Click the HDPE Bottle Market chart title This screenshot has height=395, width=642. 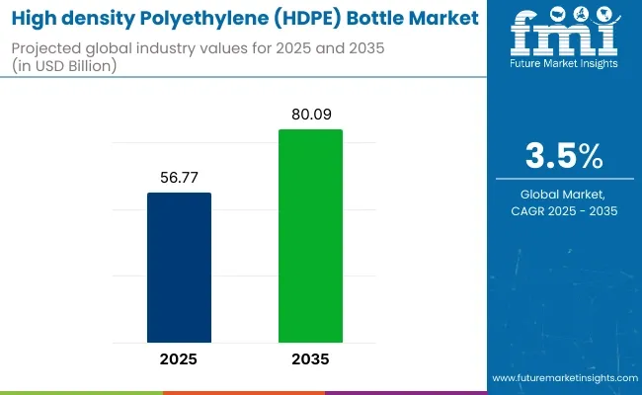(247, 17)
